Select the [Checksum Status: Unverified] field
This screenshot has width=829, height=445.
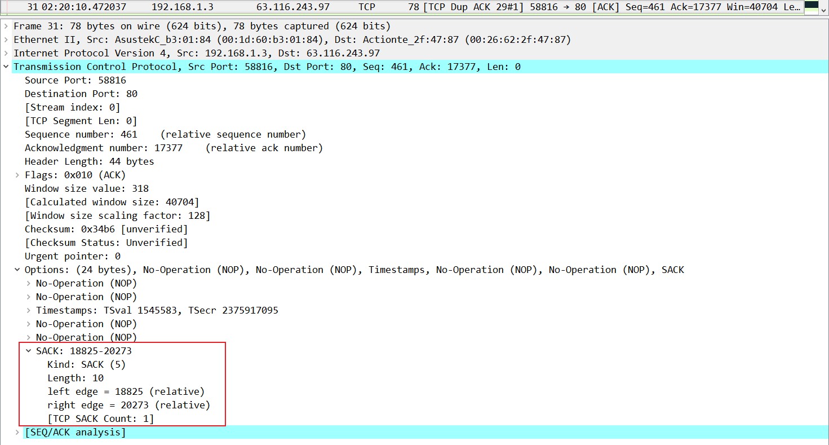pyautogui.click(x=106, y=243)
